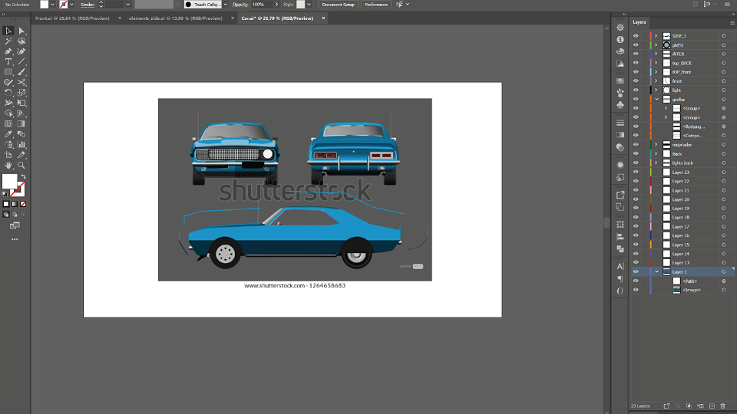Select the Line Segment tool
This screenshot has height=414, width=737.
[x=21, y=62]
